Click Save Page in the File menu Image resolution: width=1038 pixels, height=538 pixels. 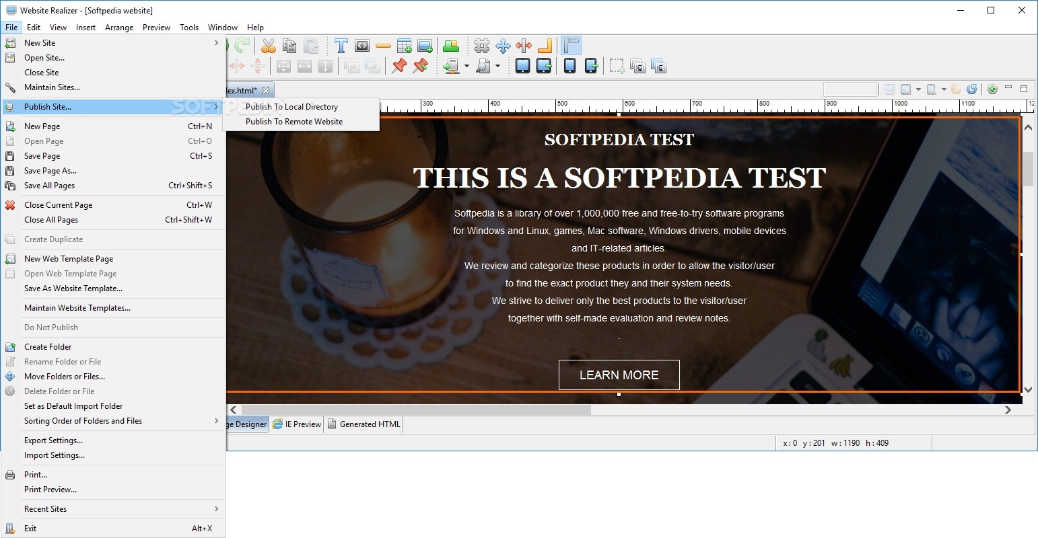pyautogui.click(x=113, y=156)
